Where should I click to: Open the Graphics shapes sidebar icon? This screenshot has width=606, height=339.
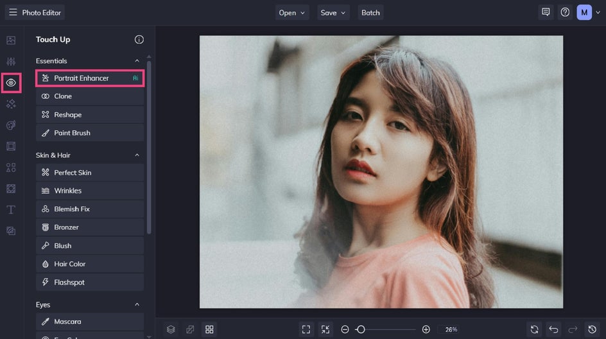(11, 168)
